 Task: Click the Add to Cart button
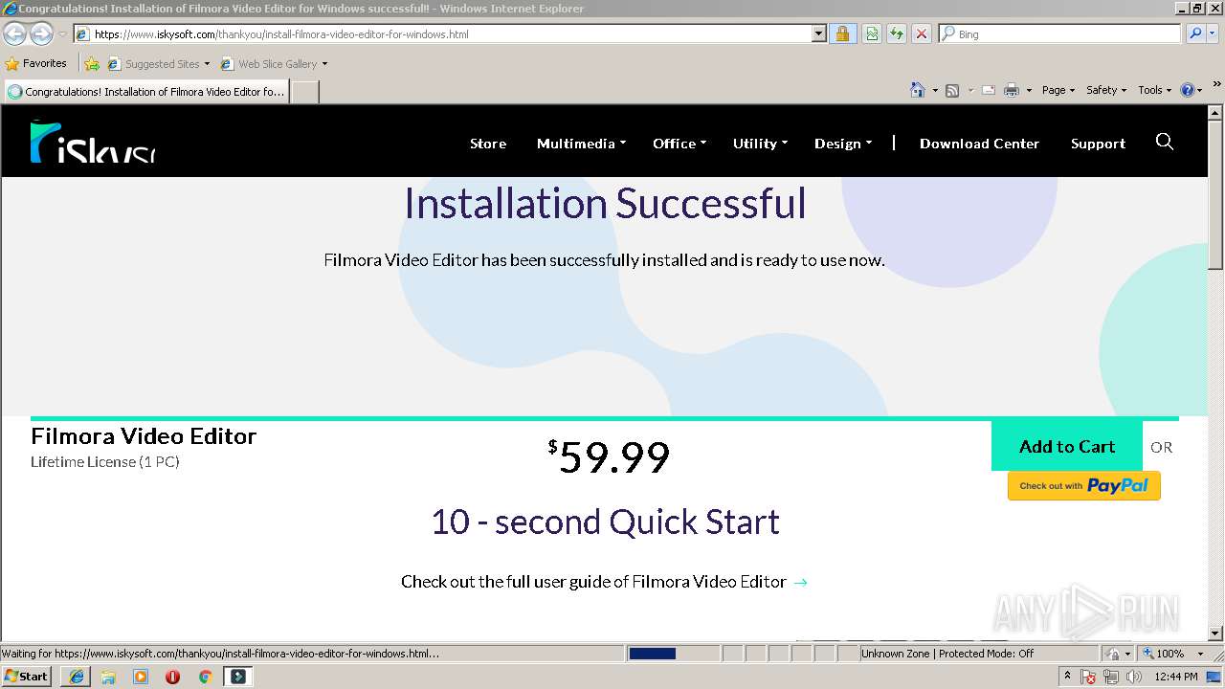[x=1067, y=446]
